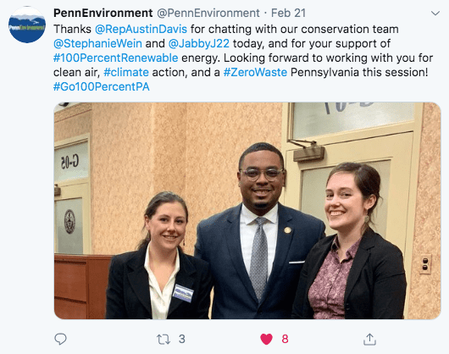Image resolution: width=449 pixels, height=354 pixels.
Task: Open #100PercentRenewable hashtag
Action: pyautogui.click(x=116, y=58)
